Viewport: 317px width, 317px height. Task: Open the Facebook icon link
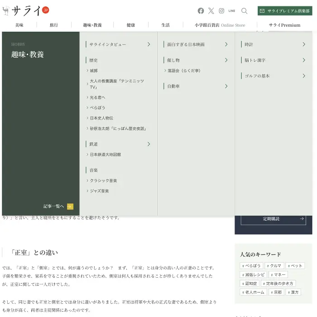click(201, 11)
